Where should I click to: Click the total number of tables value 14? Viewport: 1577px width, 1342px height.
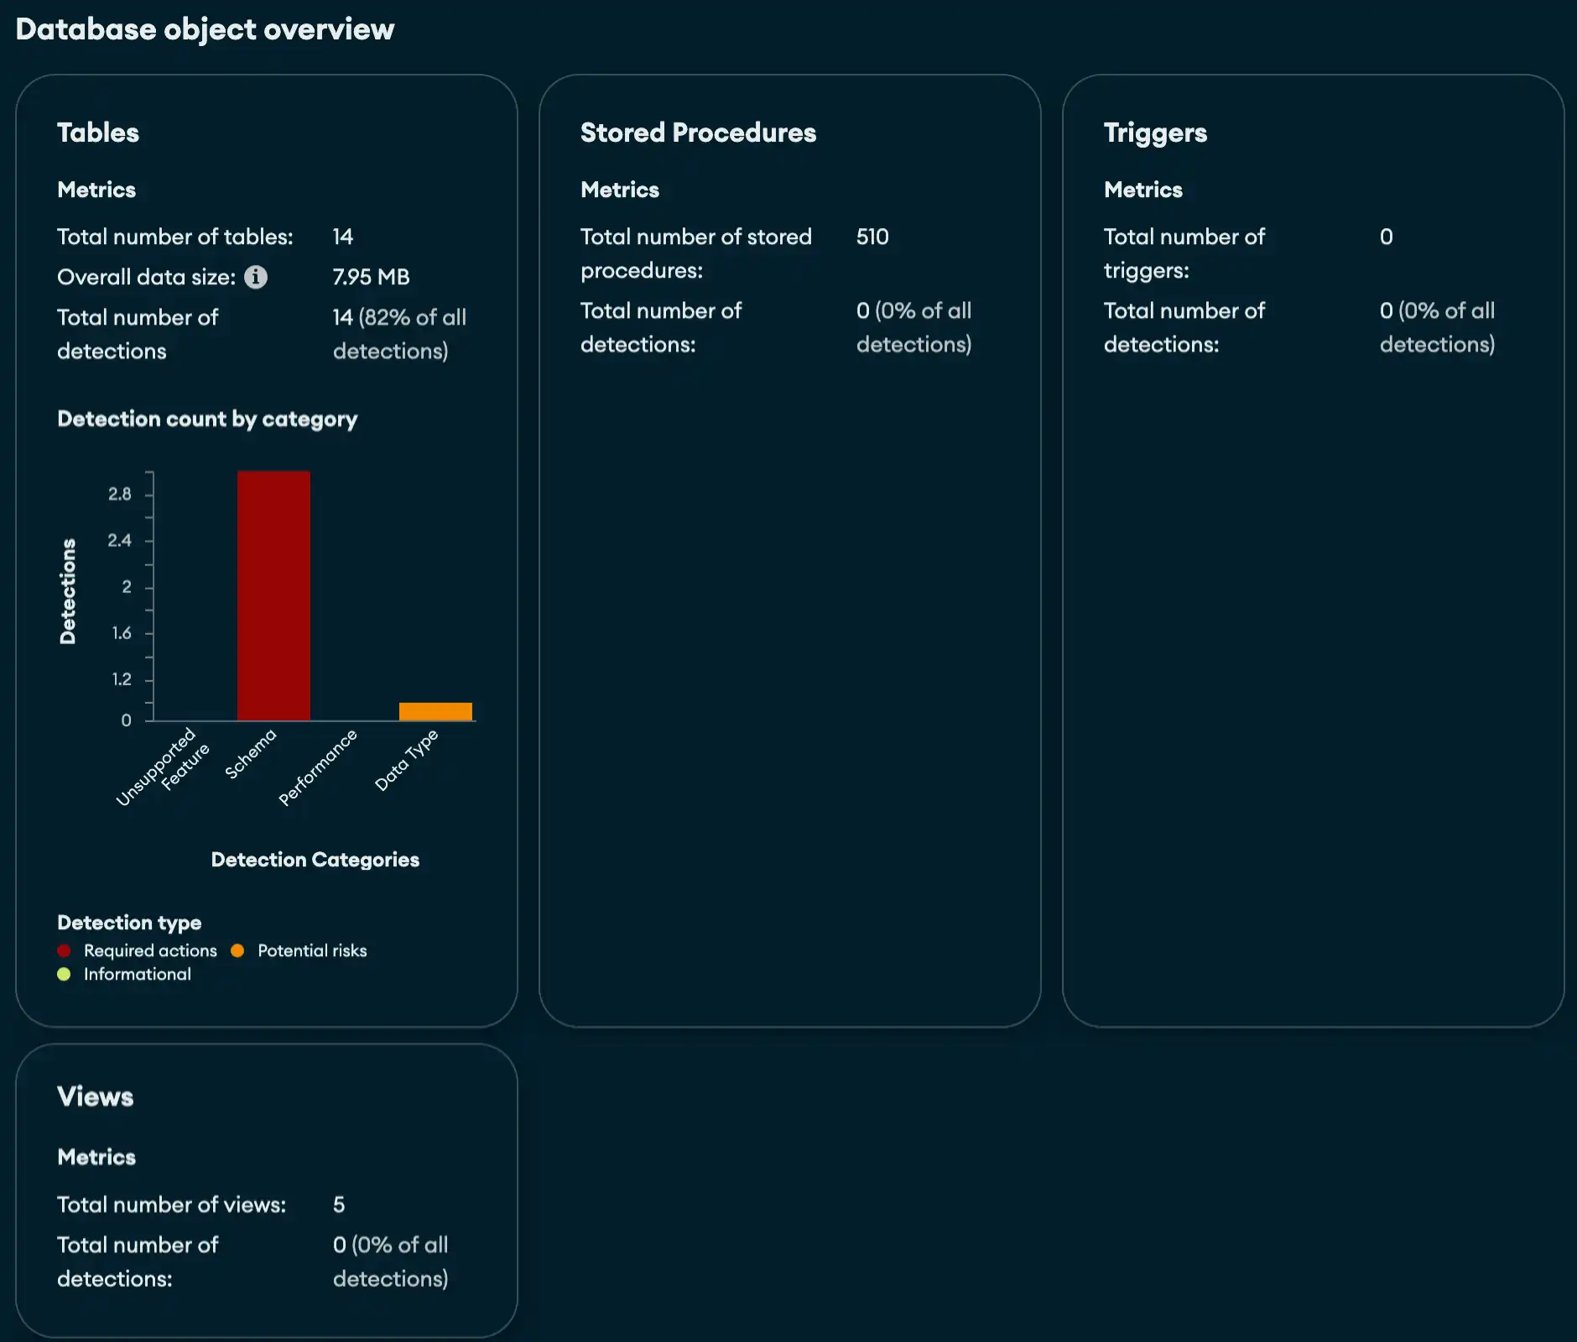(342, 237)
